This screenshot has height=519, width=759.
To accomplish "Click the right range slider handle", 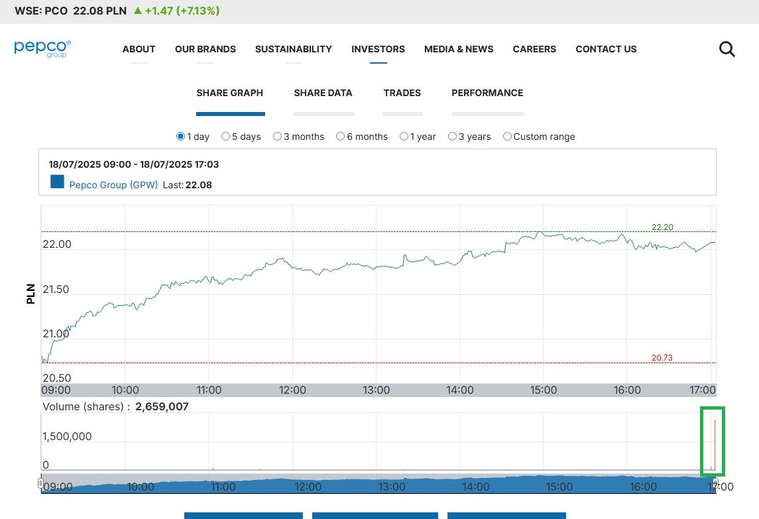I will coord(715,483).
